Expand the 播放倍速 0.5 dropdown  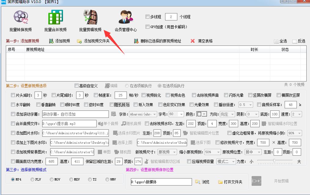pyautogui.click(x=246, y=105)
